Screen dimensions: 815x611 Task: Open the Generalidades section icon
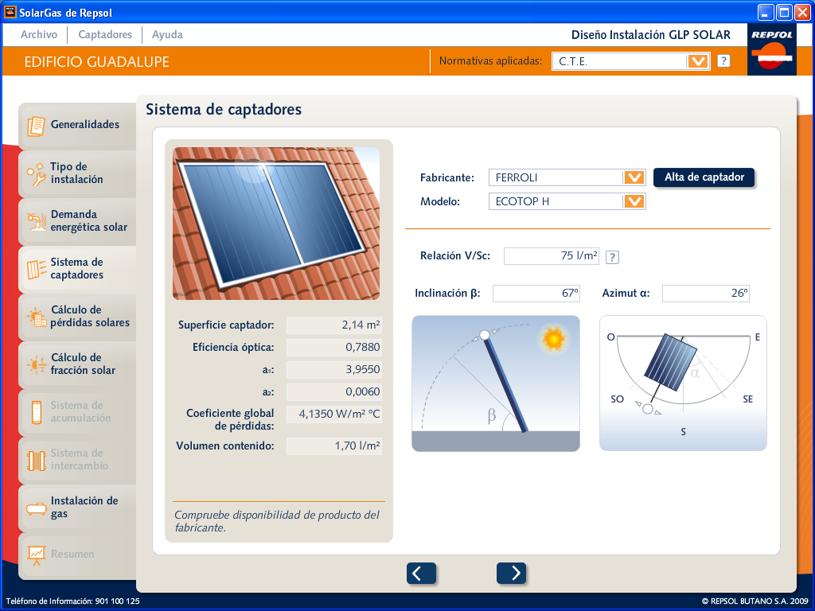36,126
